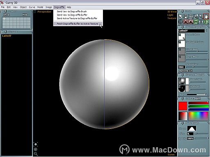
Task: Click the Opacity slider in Paint Brush
Action: (x=202, y=139)
